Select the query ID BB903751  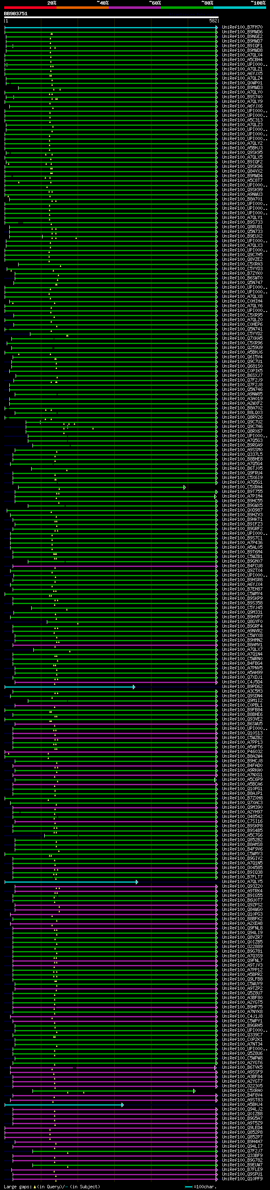[16, 14]
